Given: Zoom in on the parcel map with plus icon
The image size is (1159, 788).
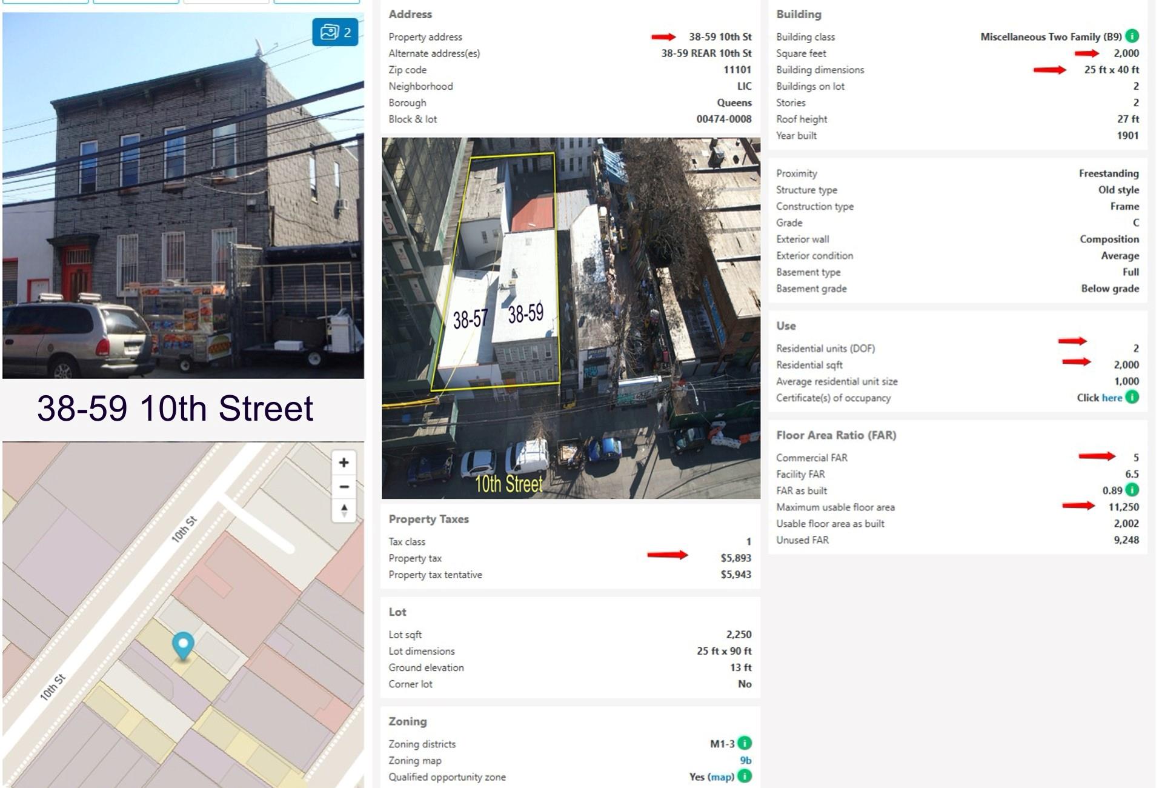Looking at the screenshot, I should point(344,462).
